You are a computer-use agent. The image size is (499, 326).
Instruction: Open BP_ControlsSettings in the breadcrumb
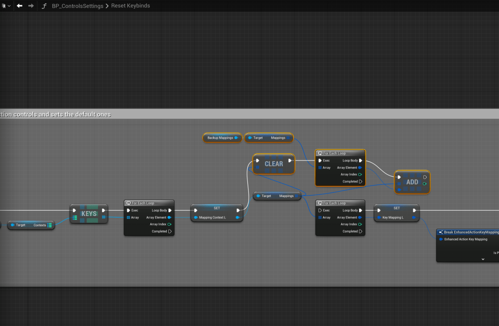click(x=77, y=6)
